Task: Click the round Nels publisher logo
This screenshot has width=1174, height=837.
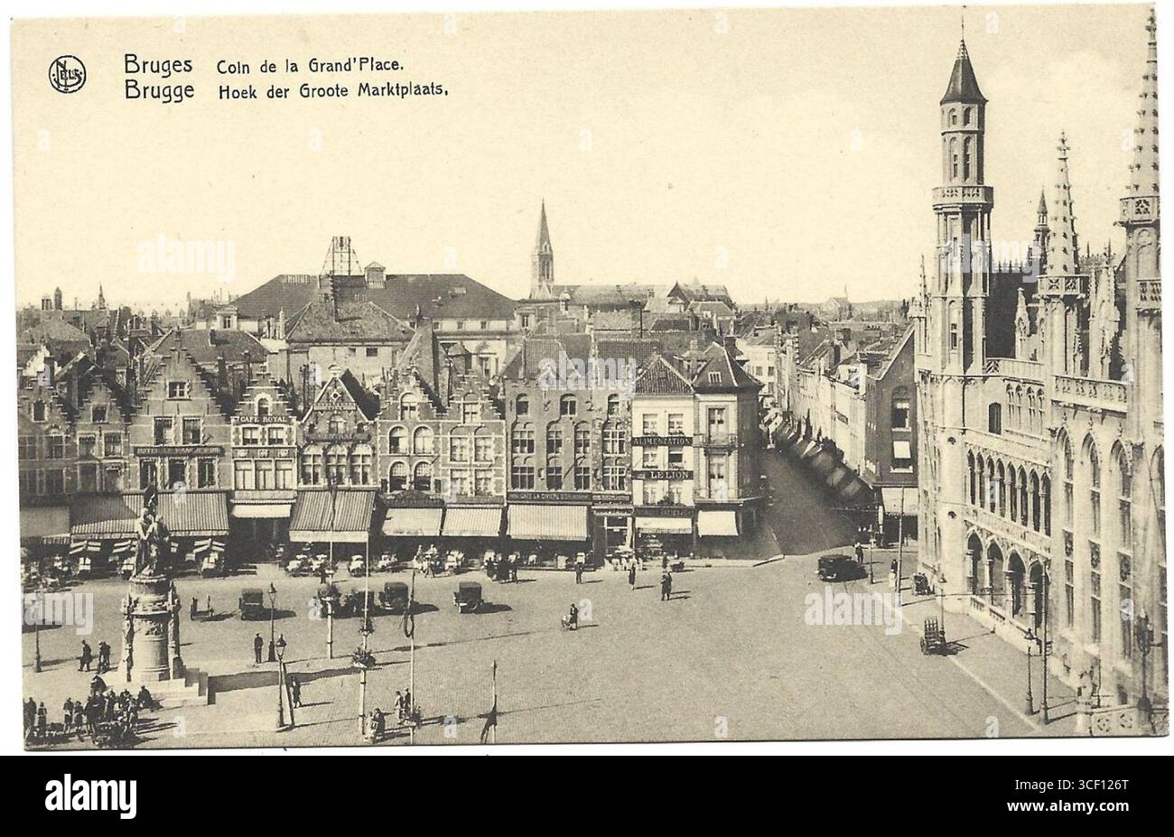Action: (x=67, y=74)
